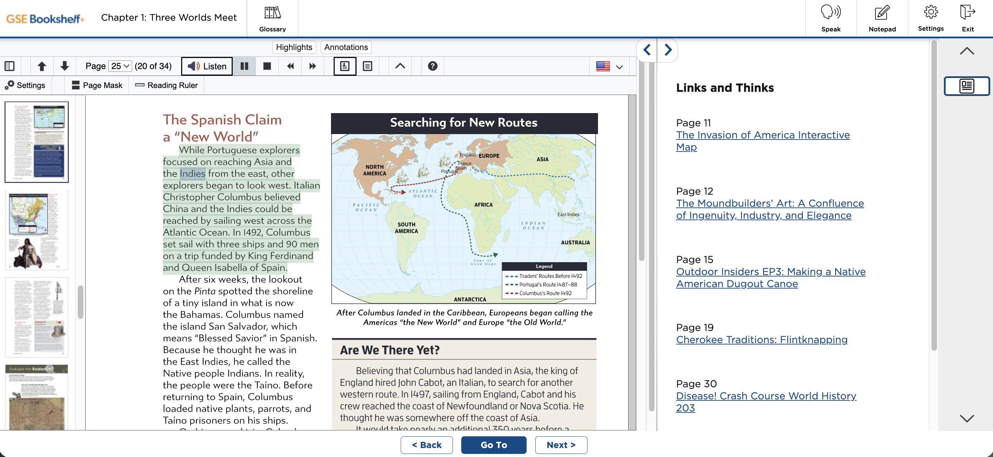The height and width of the screenshot is (457, 993).
Task: Open the Page 25 number dropdown
Action: [120, 66]
